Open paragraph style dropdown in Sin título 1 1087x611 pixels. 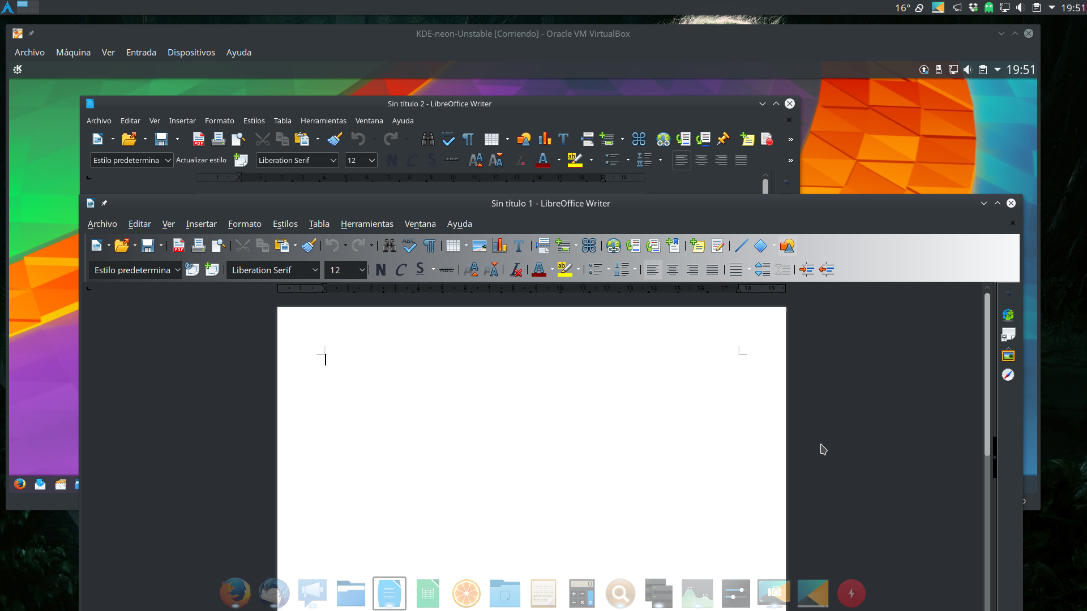coord(177,270)
